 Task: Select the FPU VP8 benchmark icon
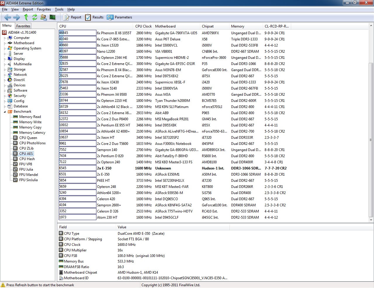(x=15, y=164)
